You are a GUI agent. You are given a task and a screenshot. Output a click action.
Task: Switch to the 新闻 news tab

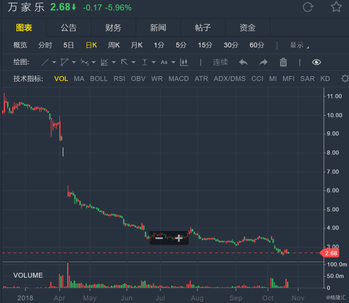158,28
